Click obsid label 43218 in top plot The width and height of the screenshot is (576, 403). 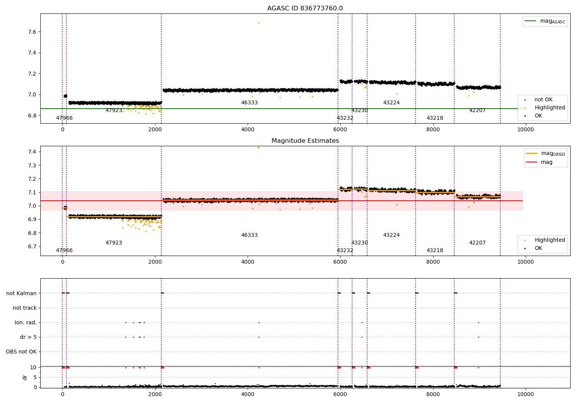pyautogui.click(x=435, y=118)
